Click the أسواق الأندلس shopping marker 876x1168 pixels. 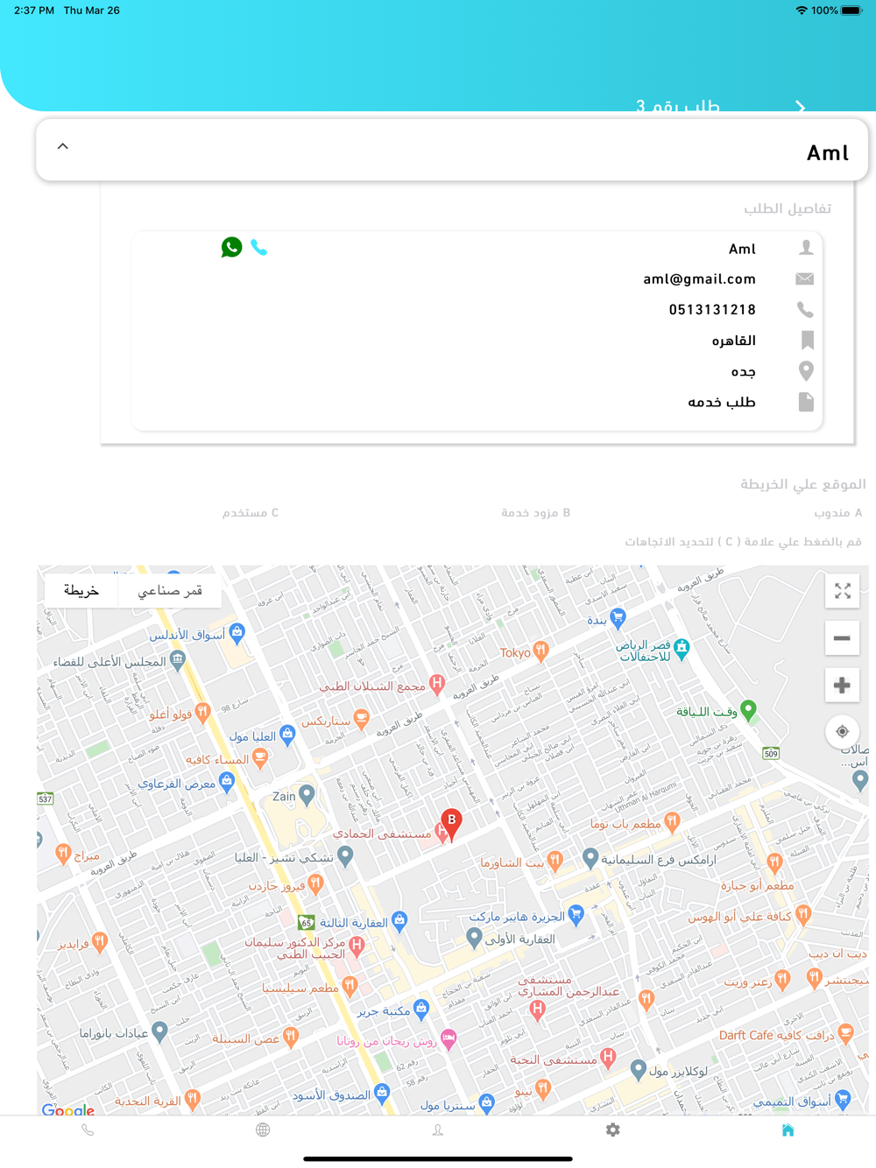237,633
